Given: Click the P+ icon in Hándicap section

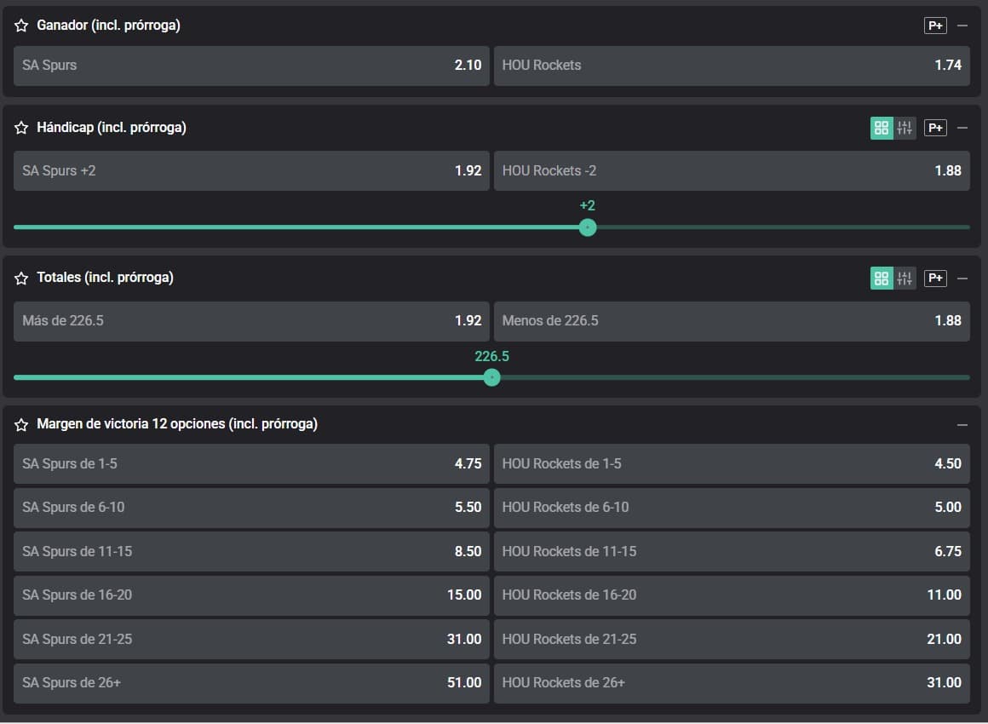Looking at the screenshot, I should 935,128.
